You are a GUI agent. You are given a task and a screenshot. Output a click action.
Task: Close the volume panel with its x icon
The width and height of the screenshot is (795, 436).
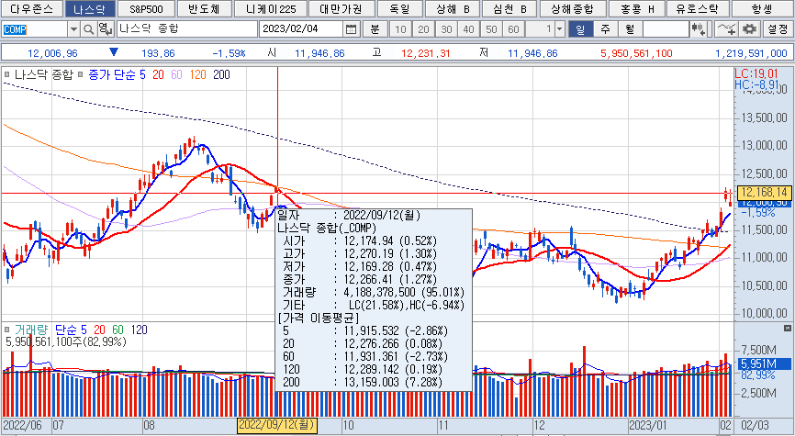point(788,328)
